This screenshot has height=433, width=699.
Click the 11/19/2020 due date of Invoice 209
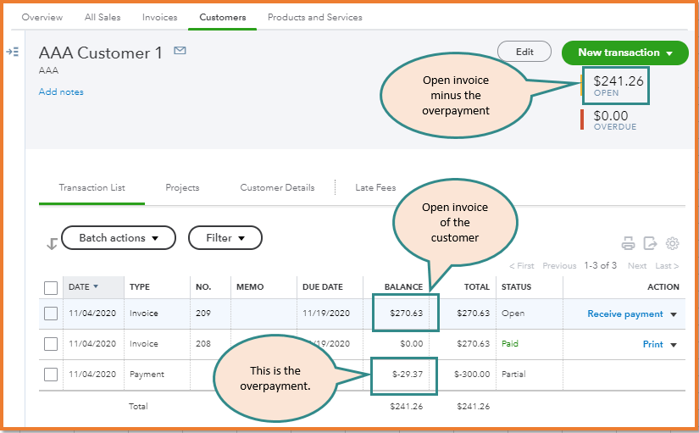click(326, 314)
